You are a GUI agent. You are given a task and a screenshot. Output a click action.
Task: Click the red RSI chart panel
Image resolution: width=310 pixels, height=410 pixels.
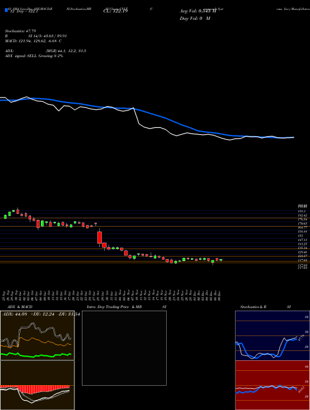click(272, 385)
